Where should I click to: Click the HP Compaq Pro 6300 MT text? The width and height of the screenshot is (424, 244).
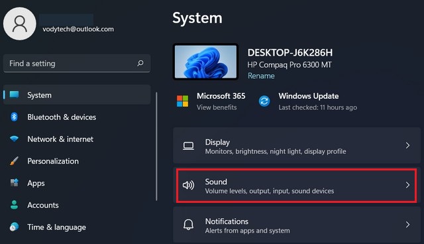click(290, 65)
